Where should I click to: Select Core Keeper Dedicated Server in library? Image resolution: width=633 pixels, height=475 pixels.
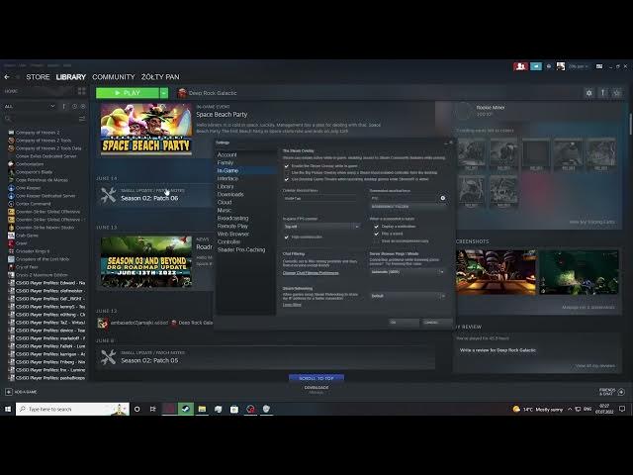[x=45, y=196]
